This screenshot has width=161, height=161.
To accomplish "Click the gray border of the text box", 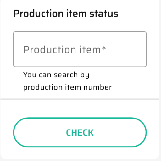I will click(x=80, y=32).
